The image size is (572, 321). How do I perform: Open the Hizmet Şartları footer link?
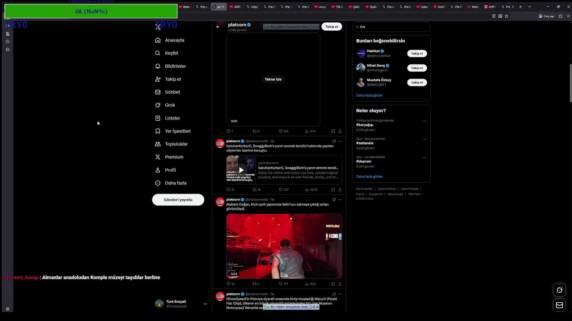click(364, 189)
